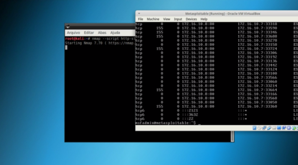Screen dimensions: 298x165
Task: Click foreign address 172.16.10.7:33346
Action: coord(257,32)
